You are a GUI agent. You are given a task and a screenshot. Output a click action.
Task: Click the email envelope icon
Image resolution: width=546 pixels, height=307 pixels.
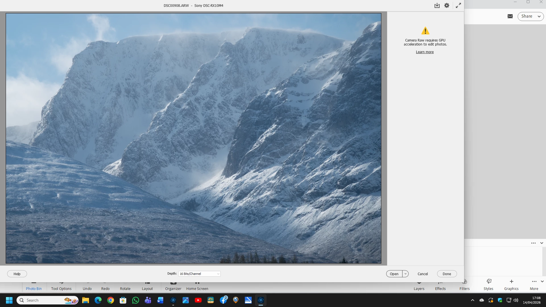(x=510, y=16)
